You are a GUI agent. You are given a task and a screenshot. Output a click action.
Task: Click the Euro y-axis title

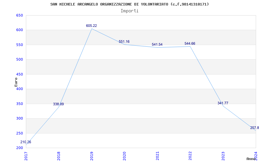point(16,82)
